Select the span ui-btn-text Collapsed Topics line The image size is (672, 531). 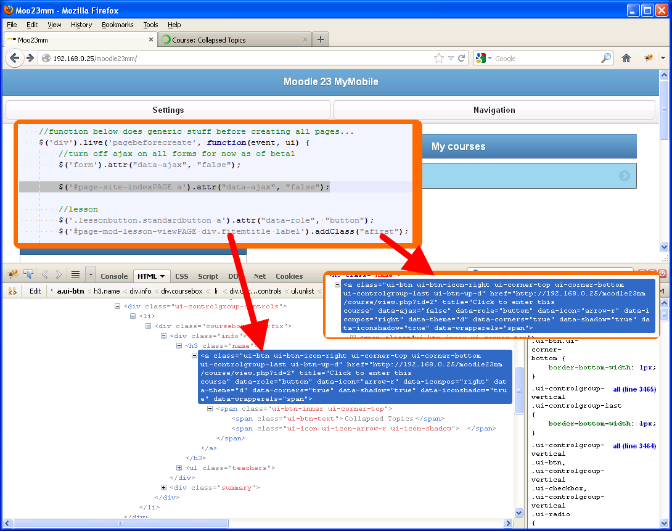point(338,418)
